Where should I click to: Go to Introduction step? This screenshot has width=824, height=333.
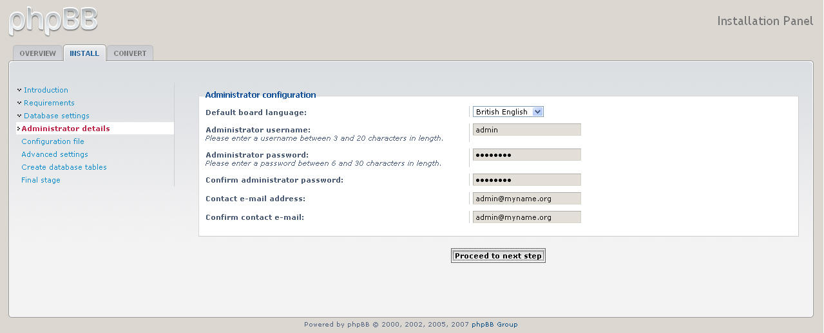click(x=46, y=90)
